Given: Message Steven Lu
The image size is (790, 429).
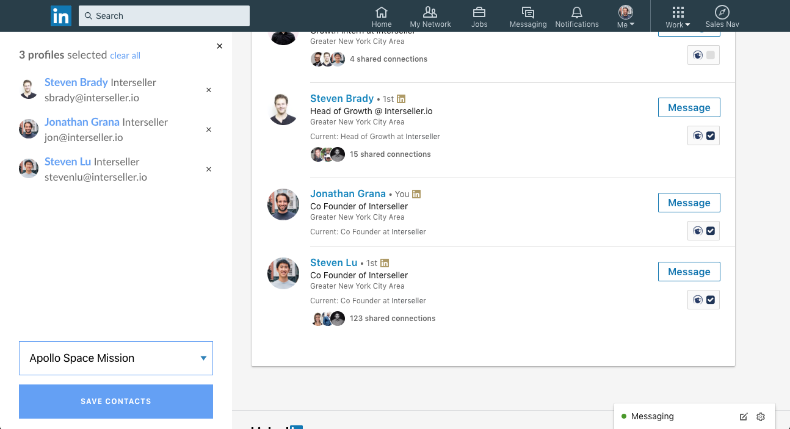Looking at the screenshot, I should 689,272.
